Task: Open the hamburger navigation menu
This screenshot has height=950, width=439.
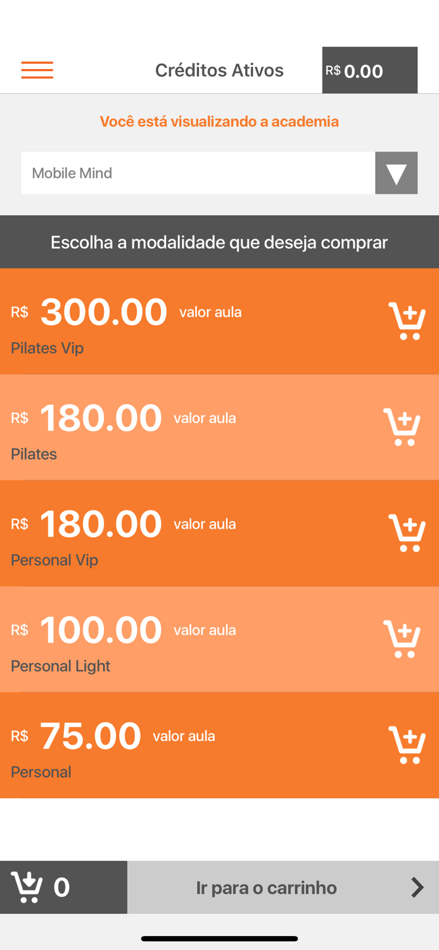Action: tap(37, 70)
